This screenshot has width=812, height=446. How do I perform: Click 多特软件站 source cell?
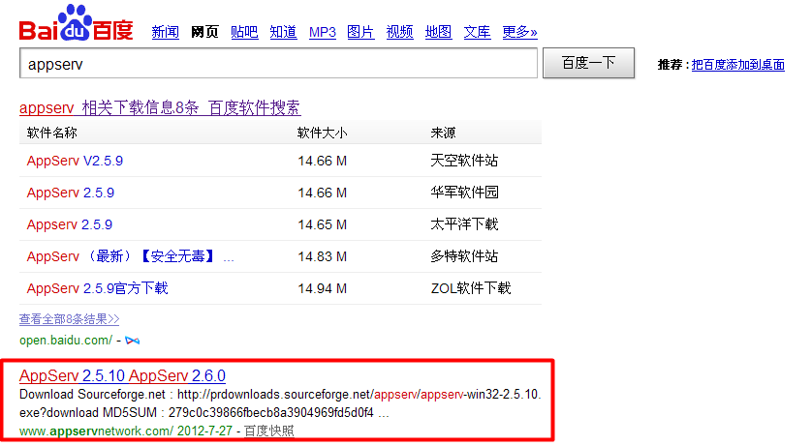pyautogui.click(x=464, y=256)
